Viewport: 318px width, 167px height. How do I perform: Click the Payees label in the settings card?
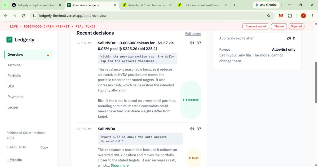point(225,49)
